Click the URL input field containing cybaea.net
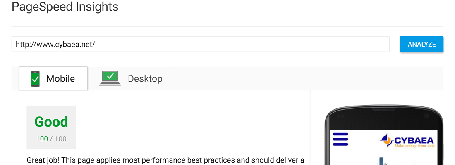Image resolution: width=455 pixels, height=165 pixels. coord(200,44)
